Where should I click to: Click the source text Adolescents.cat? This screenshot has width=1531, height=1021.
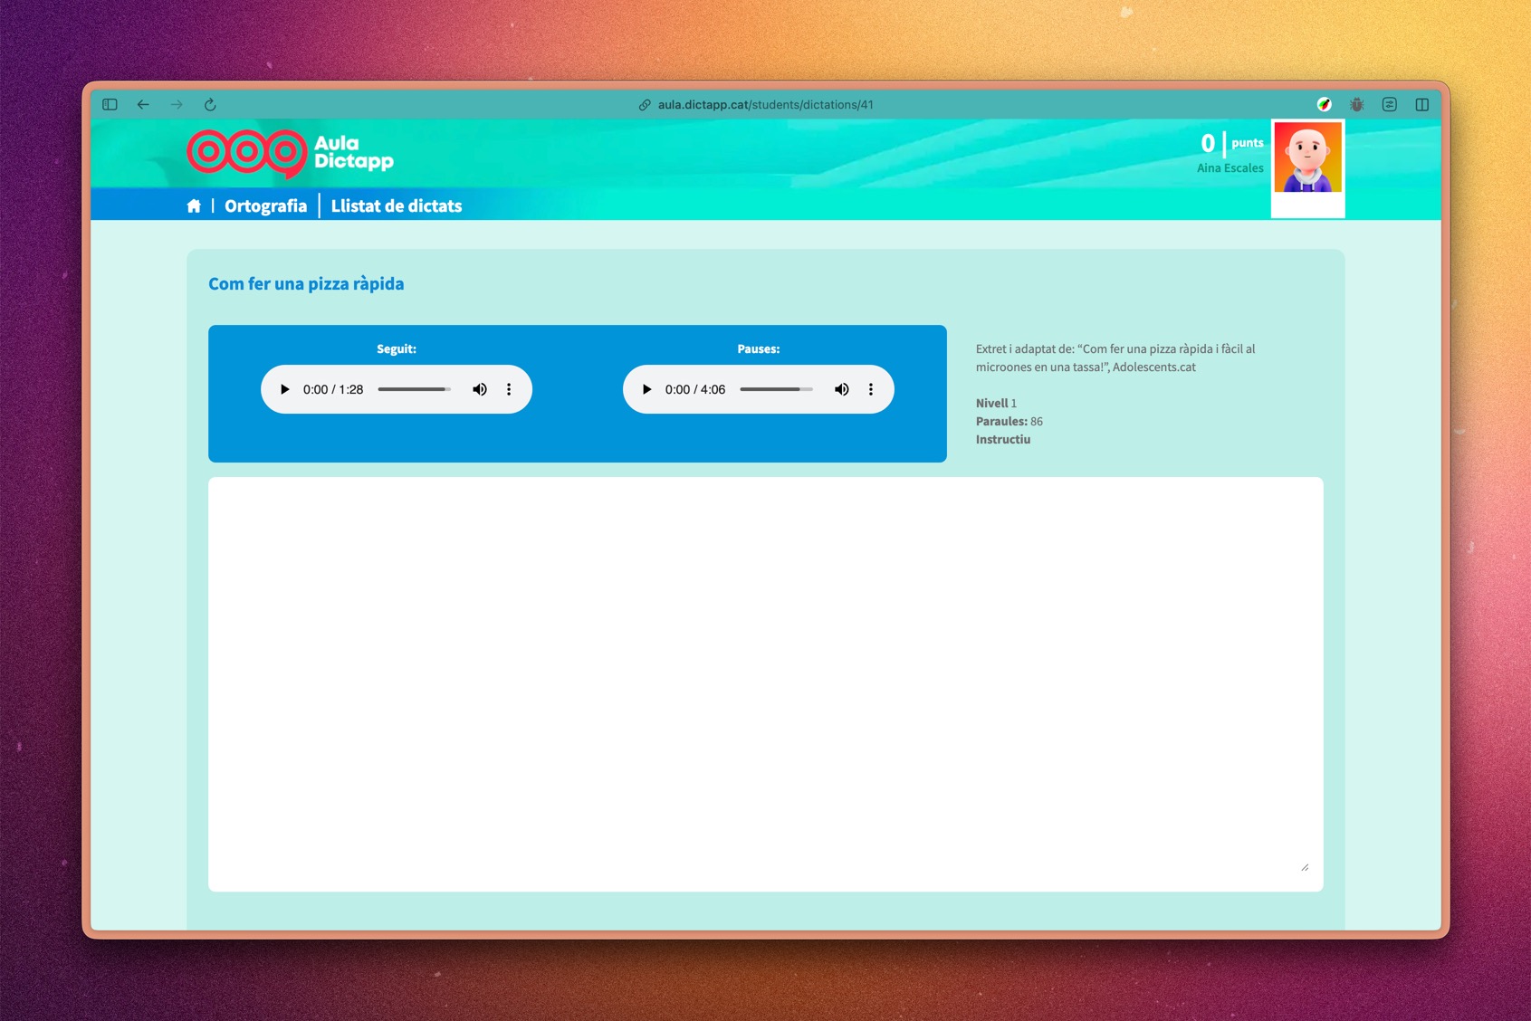1153,367
